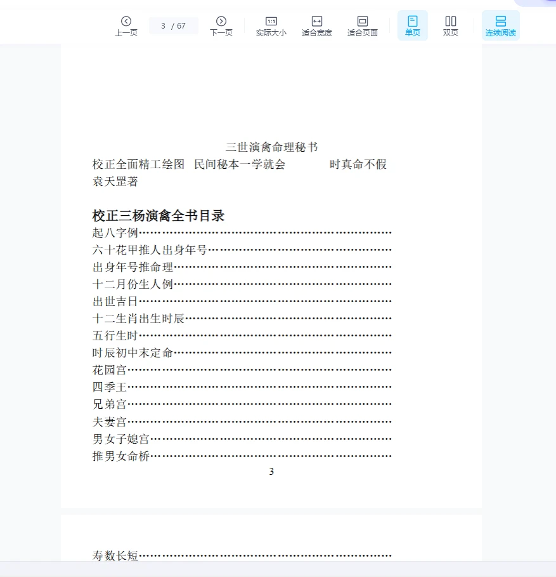Click the text 民间秘本一学就会
This screenshot has width=556, height=577.
tap(240, 164)
